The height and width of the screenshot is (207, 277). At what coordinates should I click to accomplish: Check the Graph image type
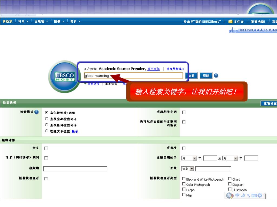click(184, 189)
